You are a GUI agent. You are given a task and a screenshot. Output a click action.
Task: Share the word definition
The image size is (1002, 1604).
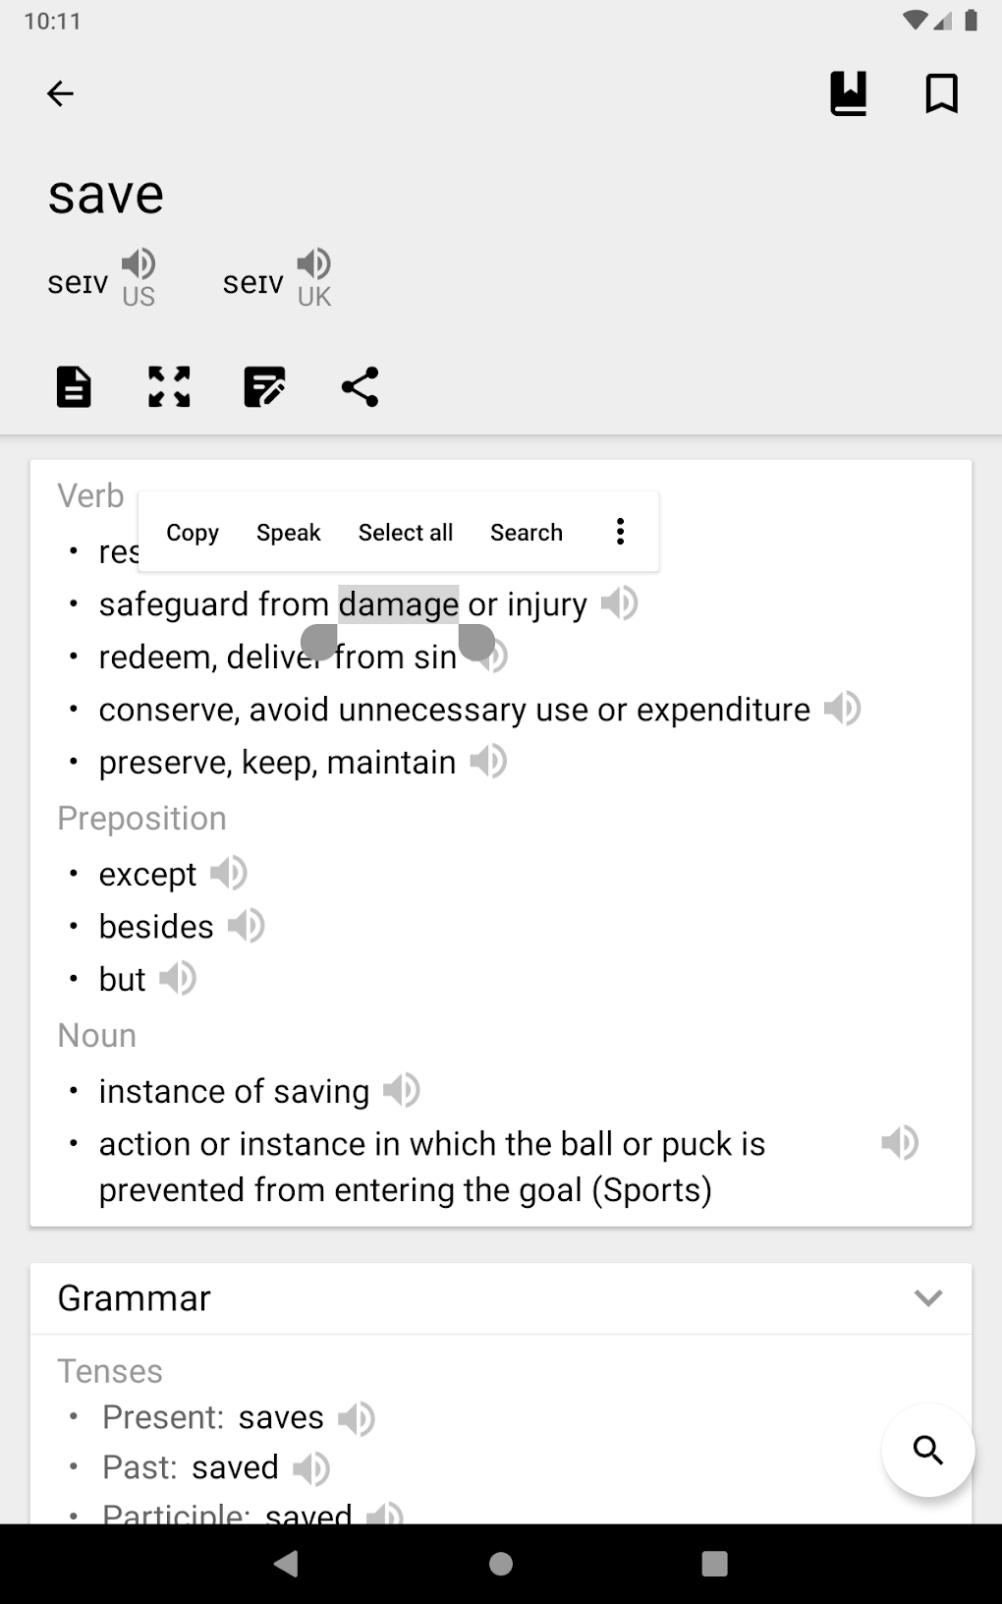click(360, 386)
